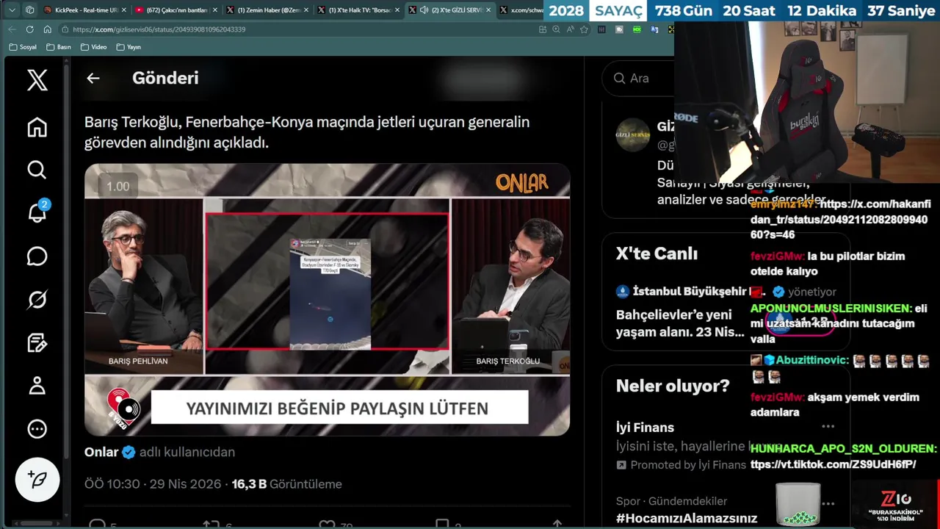The image size is (940, 529).
Task: Click the browser back arrow
Action: click(12, 29)
